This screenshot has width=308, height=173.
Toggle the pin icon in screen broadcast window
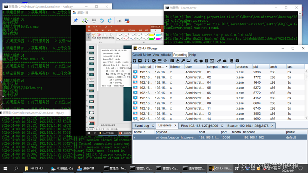75,20
